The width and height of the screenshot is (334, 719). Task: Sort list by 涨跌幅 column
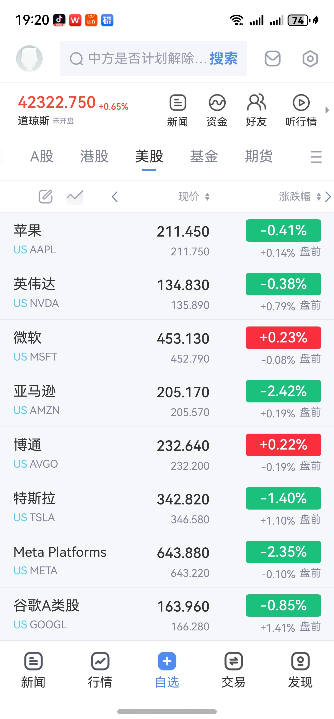point(300,197)
